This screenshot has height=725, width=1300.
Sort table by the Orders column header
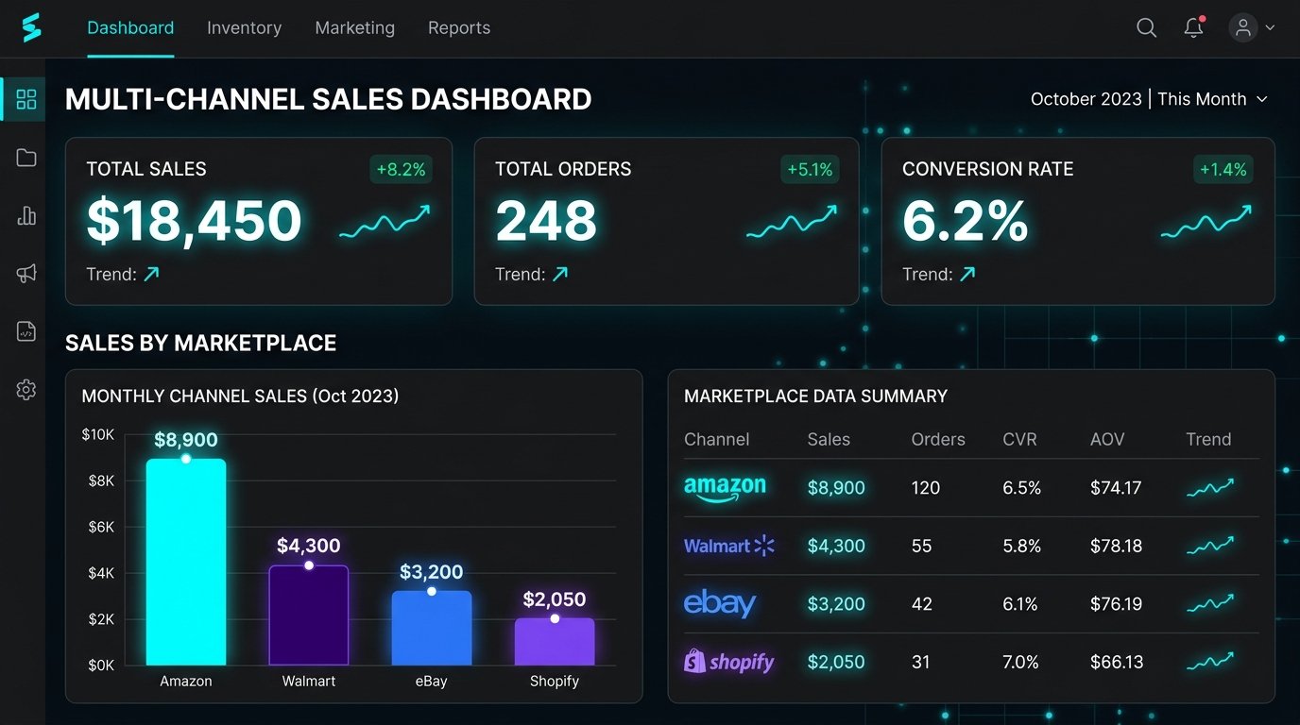(938, 439)
